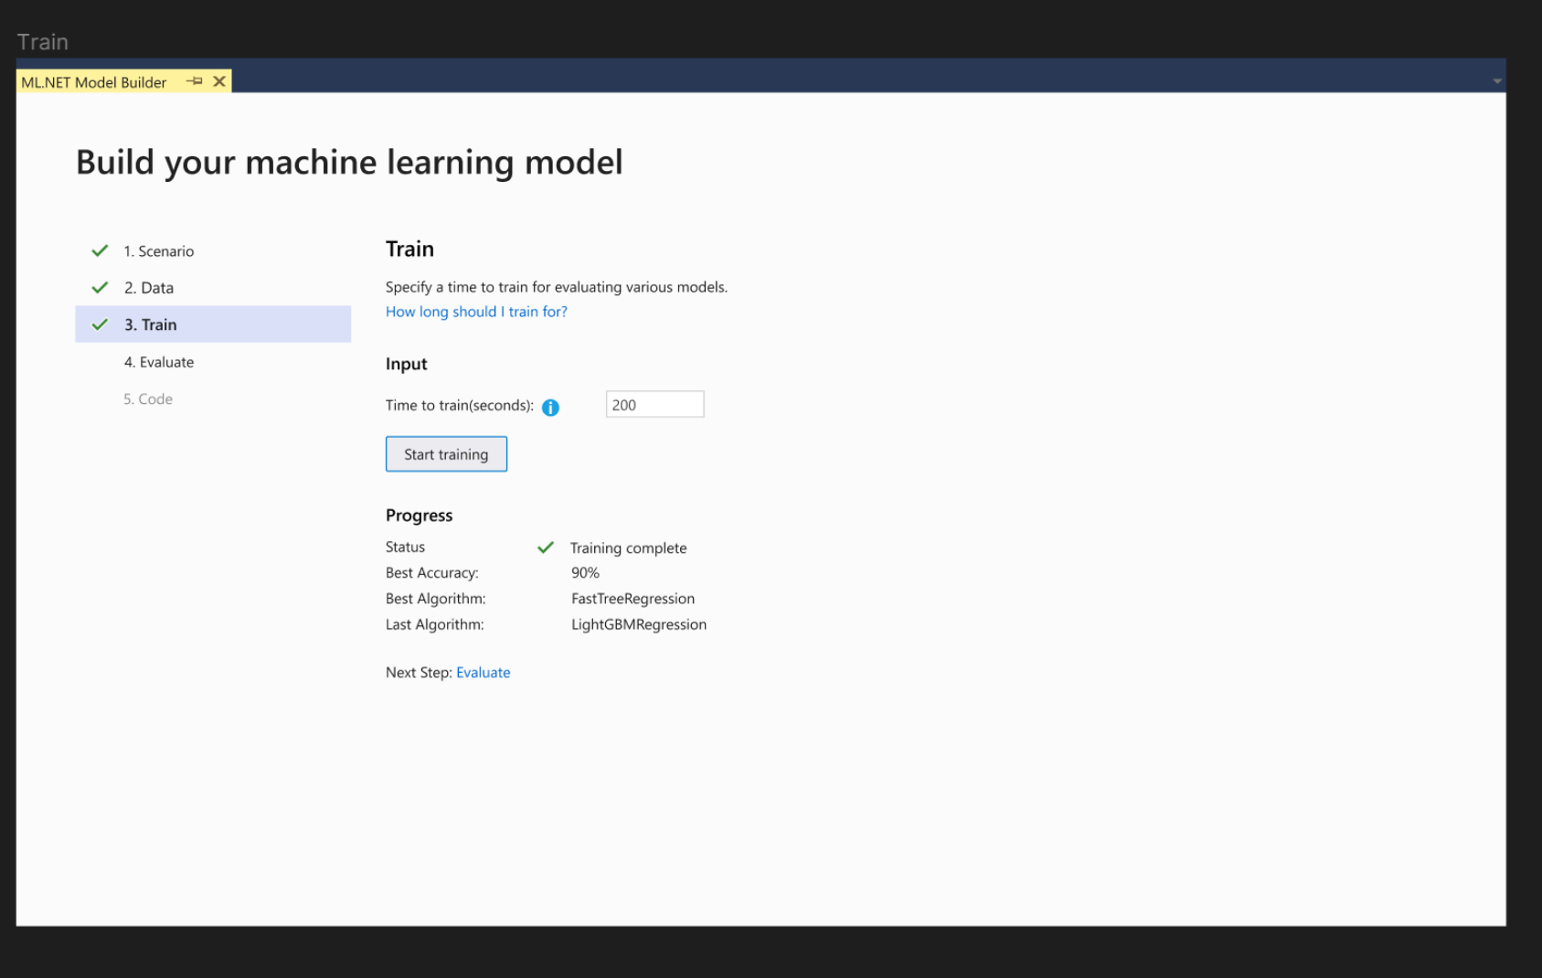The height and width of the screenshot is (978, 1542).
Task: Pin the ML.NET Model Builder tab
Action: coord(194,81)
